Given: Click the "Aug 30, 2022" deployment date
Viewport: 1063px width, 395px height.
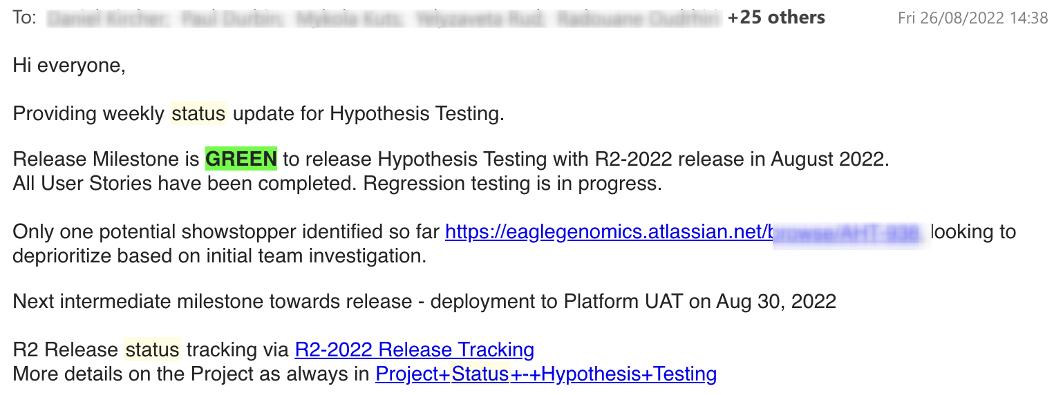Looking at the screenshot, I should [x=776, y=302].
